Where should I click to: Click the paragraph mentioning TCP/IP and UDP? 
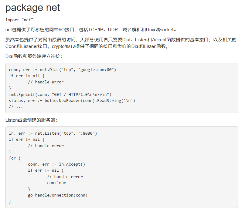[90, 30]
